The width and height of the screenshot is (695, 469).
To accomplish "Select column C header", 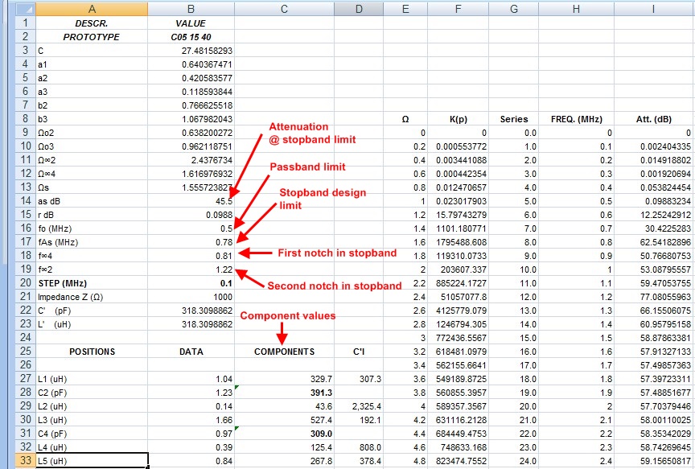I will tap(284, 9).
